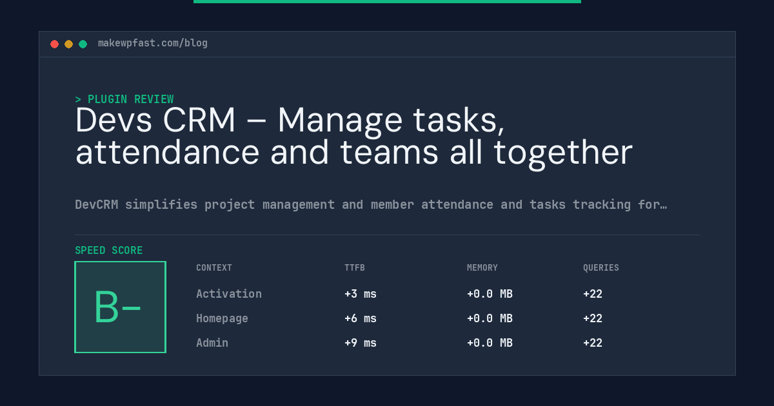Screen dimensions: 774x406
Task: Click the red window dot
Action: click(54, 44)
